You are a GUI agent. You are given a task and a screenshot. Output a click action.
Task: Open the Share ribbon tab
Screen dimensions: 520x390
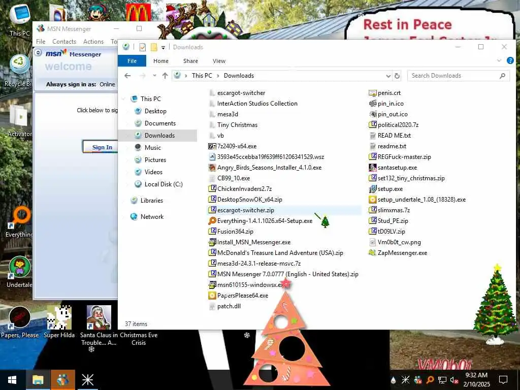point(191,61)
